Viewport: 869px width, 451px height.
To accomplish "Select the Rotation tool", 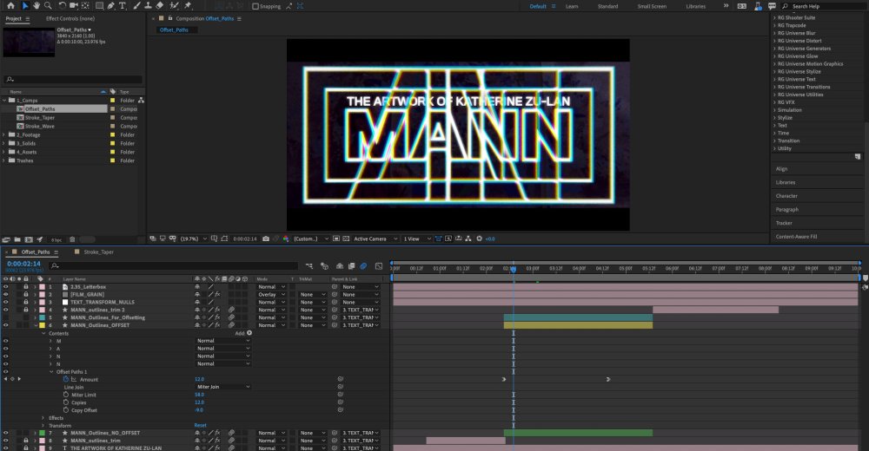I will pos(62,5).
